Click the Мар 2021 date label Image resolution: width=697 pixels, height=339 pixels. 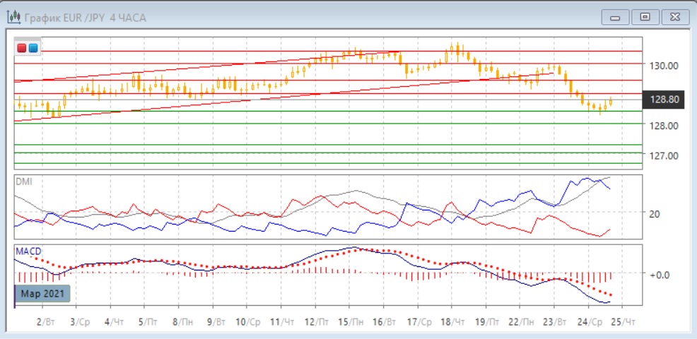[x=42, y=294]
